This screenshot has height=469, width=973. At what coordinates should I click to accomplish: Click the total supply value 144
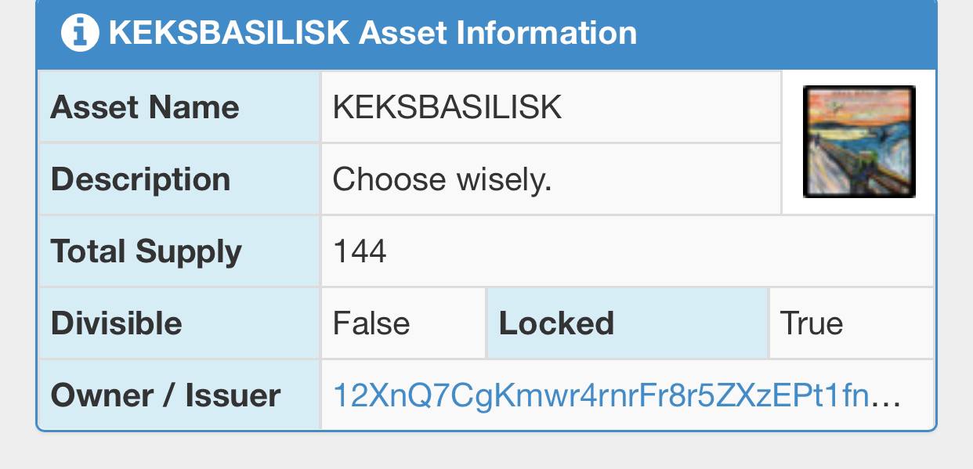360,251
